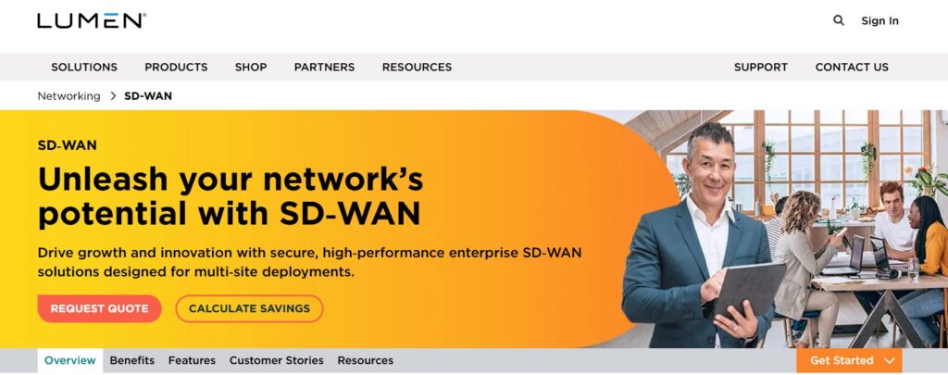This screenshot has width=948, height=375.
Task: Sign in to your account
Action: point(879,20)
